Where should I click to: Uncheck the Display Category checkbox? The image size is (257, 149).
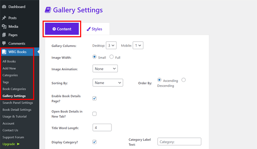pos(95,142)
